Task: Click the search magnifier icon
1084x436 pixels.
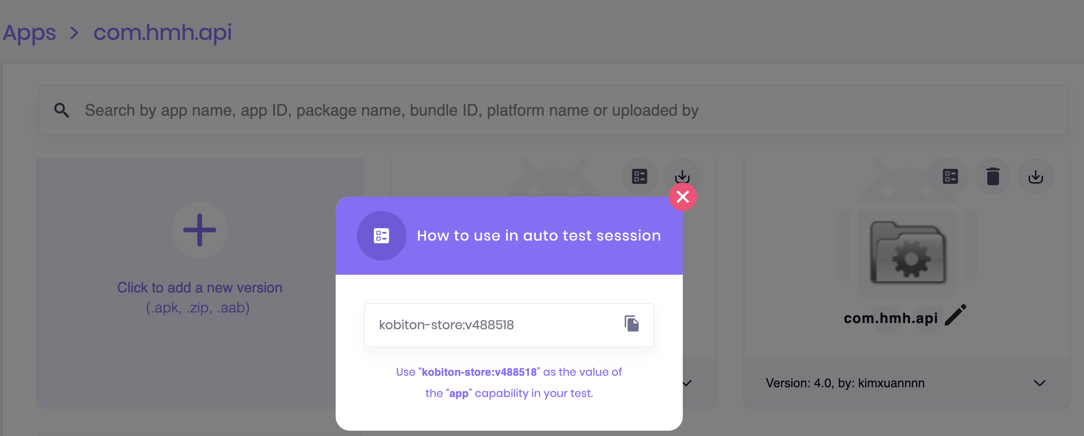Action: click(62, 110)
